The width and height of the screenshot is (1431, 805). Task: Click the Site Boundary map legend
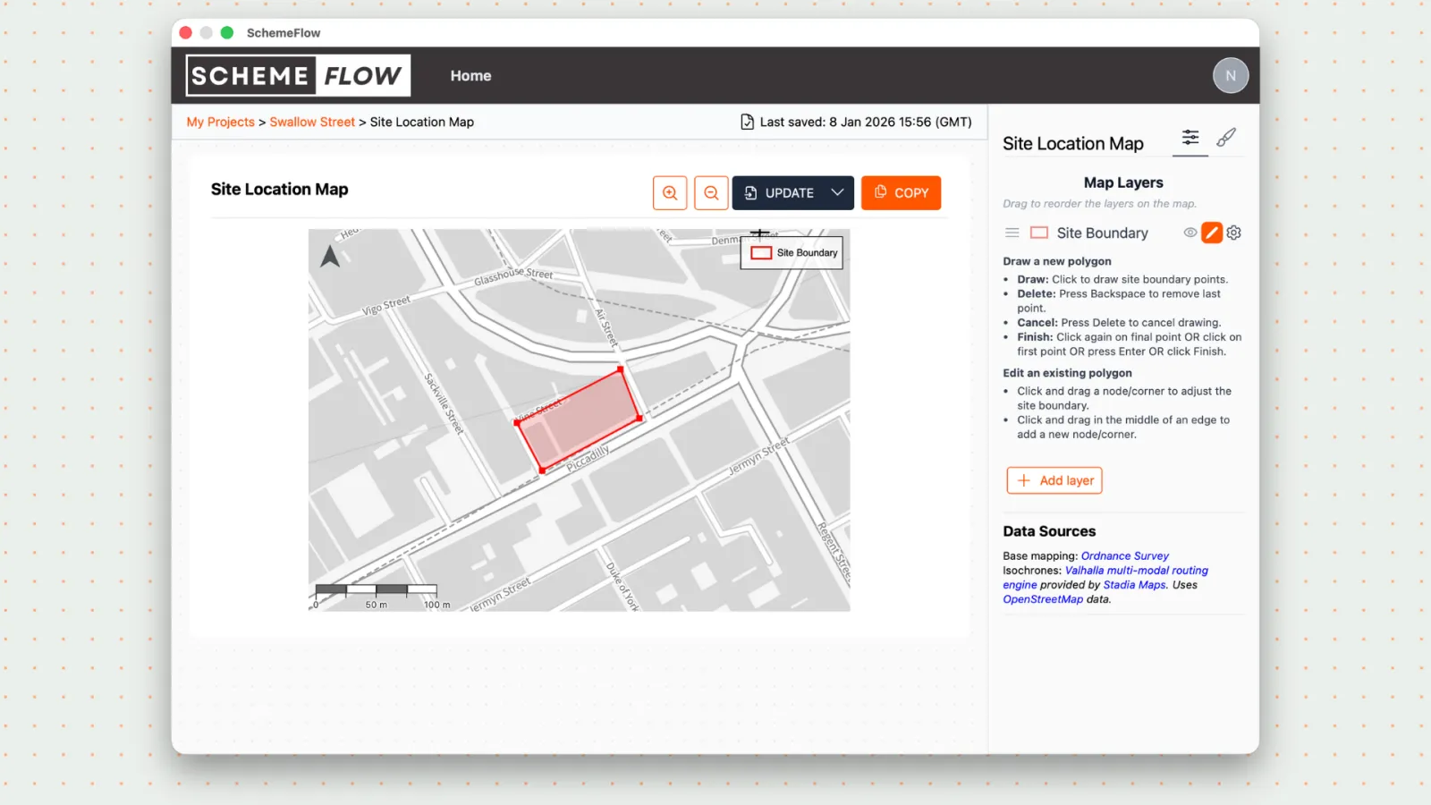[792, 253]
